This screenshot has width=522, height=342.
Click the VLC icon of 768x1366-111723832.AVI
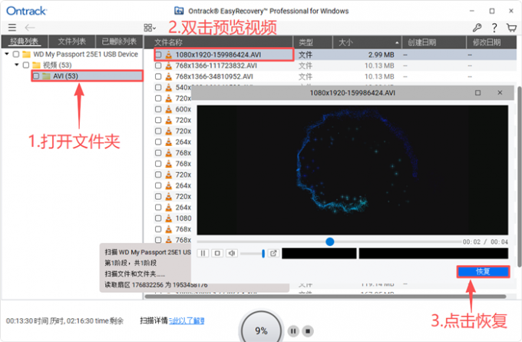pyautogui.click(x=169, y=65)
